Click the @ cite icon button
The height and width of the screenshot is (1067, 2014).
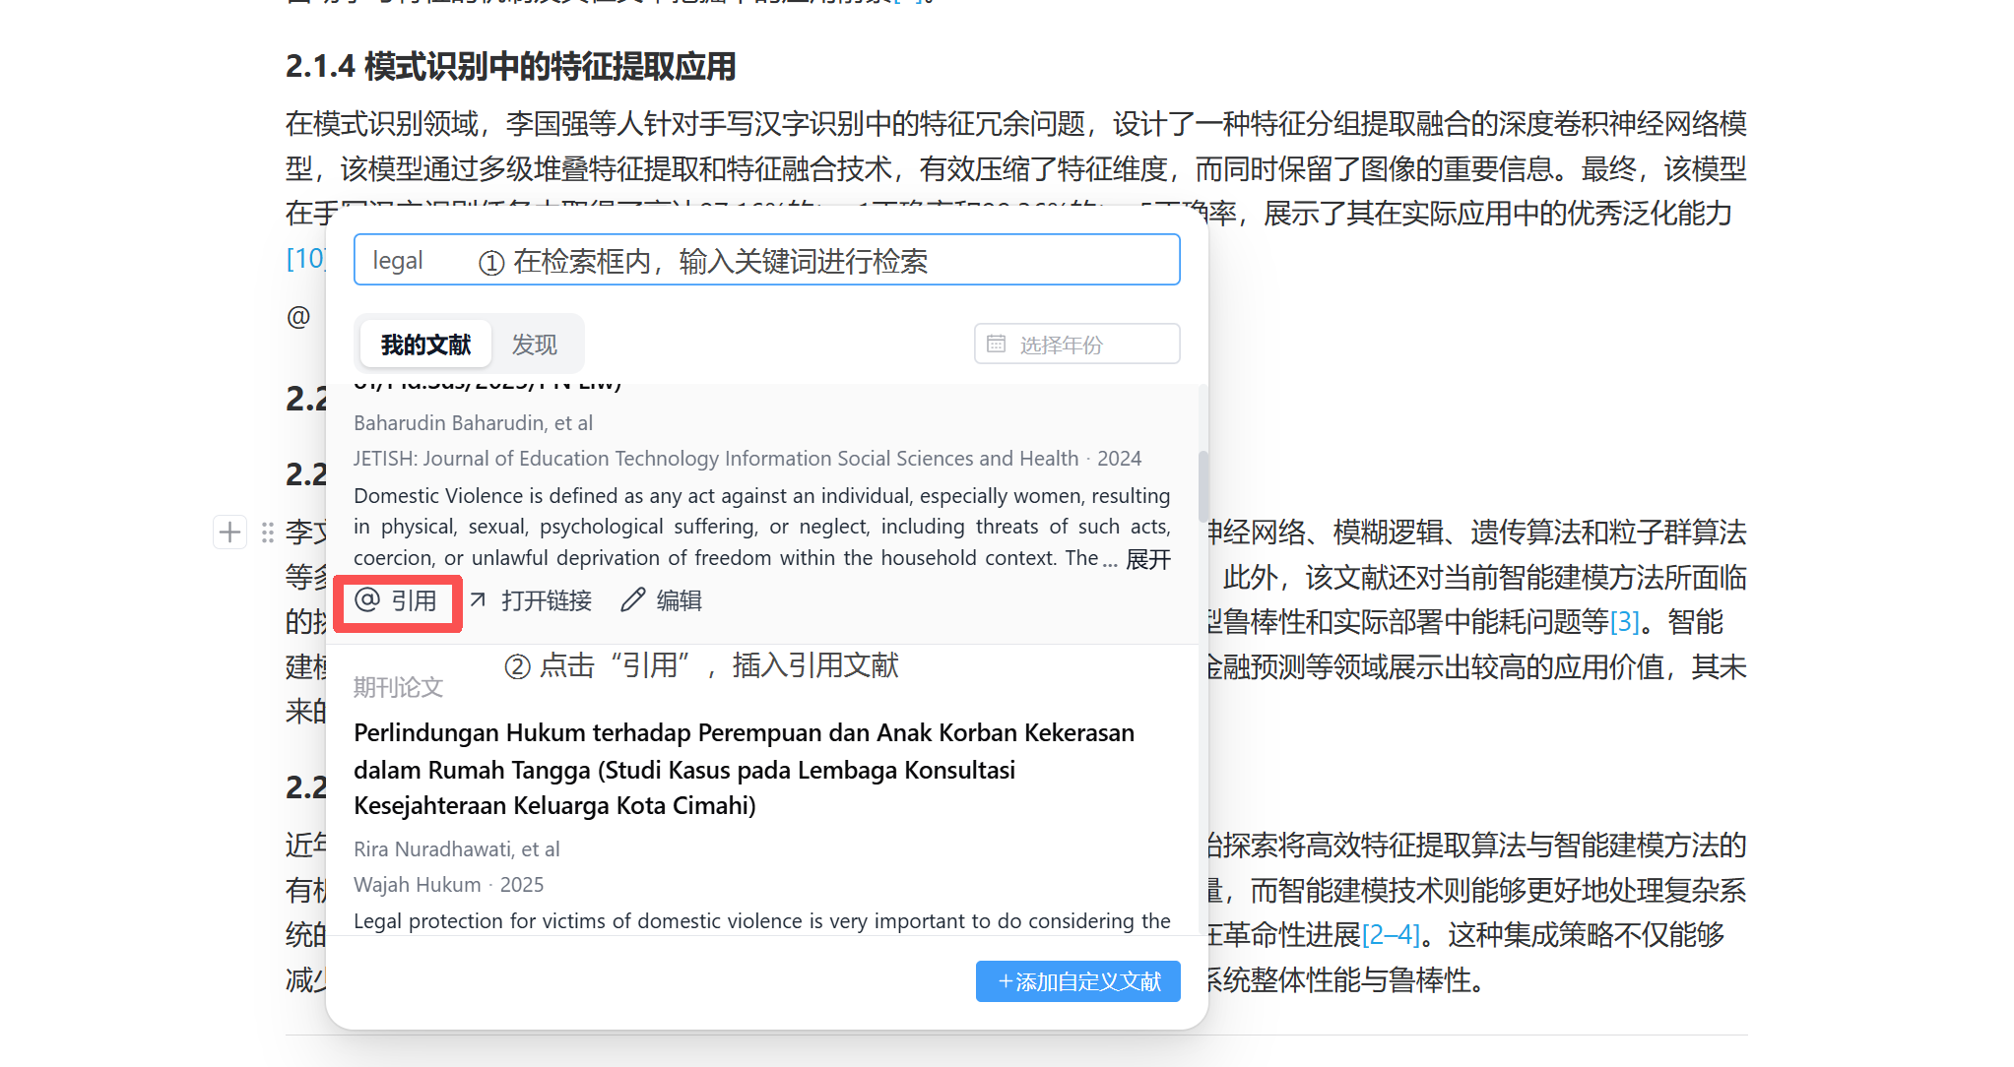point(367,600)
